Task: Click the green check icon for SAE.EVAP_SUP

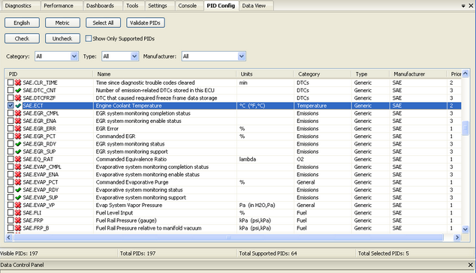Action: [x=18, y=197]
